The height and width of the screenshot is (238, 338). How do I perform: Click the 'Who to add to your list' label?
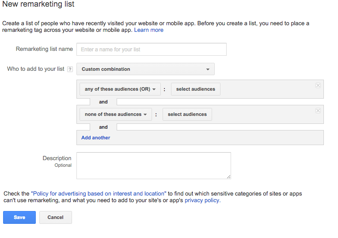point(36,69)
